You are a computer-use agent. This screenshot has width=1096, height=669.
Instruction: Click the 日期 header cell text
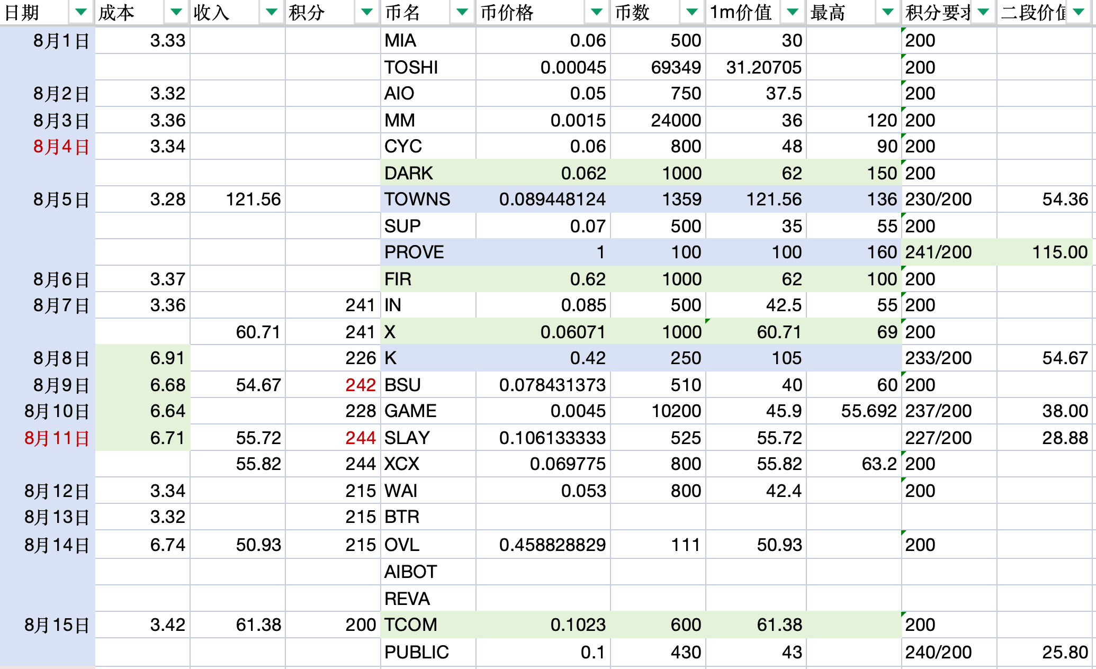pos(22,12)
